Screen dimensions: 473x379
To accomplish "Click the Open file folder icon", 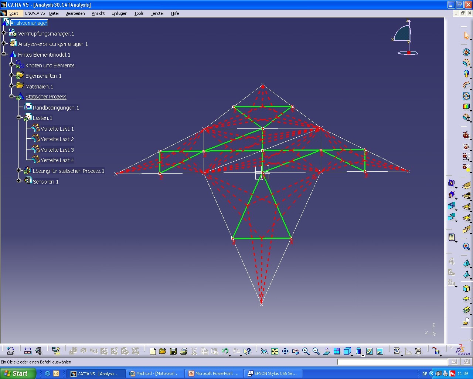I will 163,351.
